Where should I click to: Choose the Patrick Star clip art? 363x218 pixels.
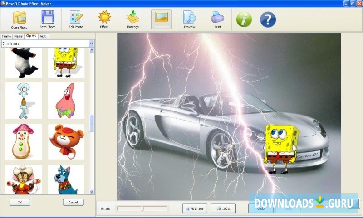(66, 101)
